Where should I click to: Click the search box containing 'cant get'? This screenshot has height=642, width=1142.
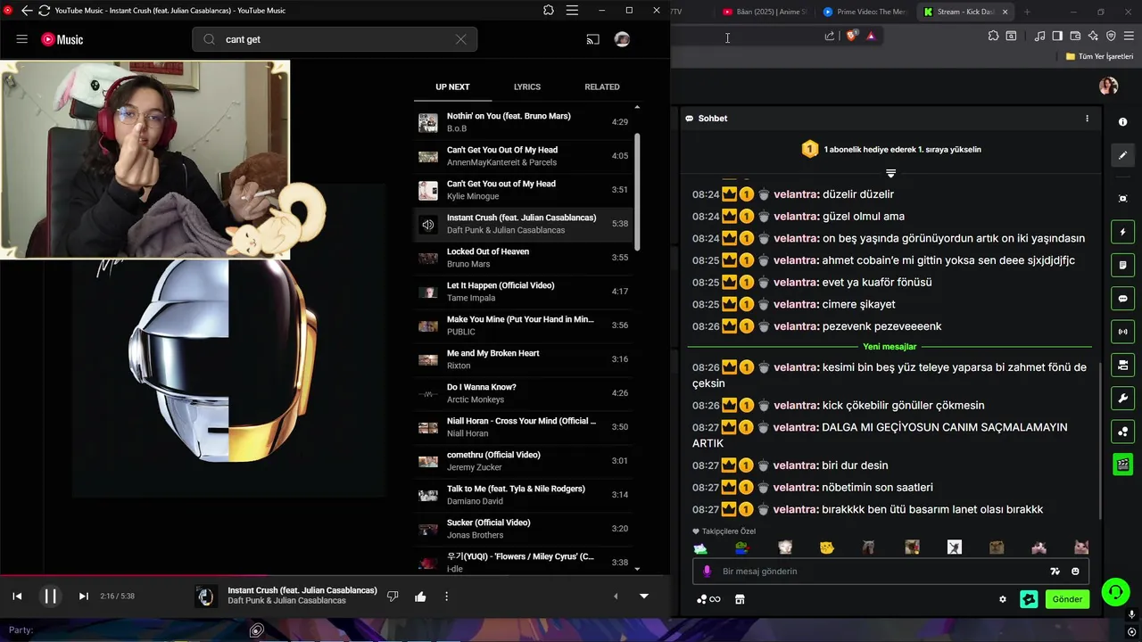(x=335, y=39)
